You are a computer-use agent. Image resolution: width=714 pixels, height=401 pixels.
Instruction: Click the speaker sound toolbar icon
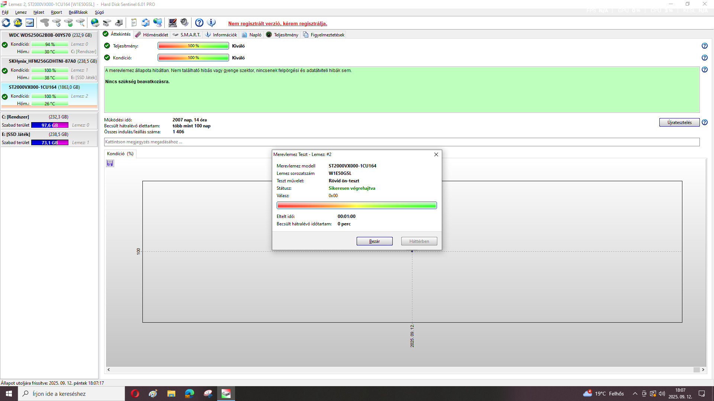click(184, 23)
